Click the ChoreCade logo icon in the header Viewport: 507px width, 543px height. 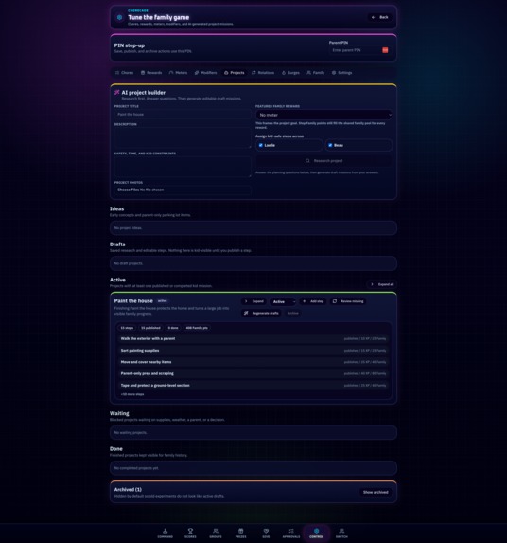pyautogui.click(x=119, y=17)
